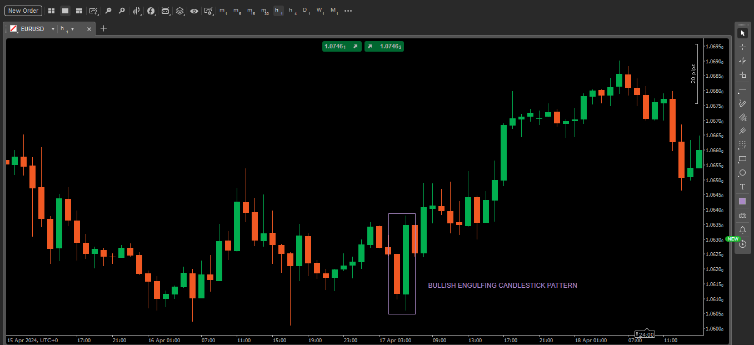The width and height of the screenshot is (754, 345).
Task: Expand extra options via the ellipsis menu
Action: 348,11
